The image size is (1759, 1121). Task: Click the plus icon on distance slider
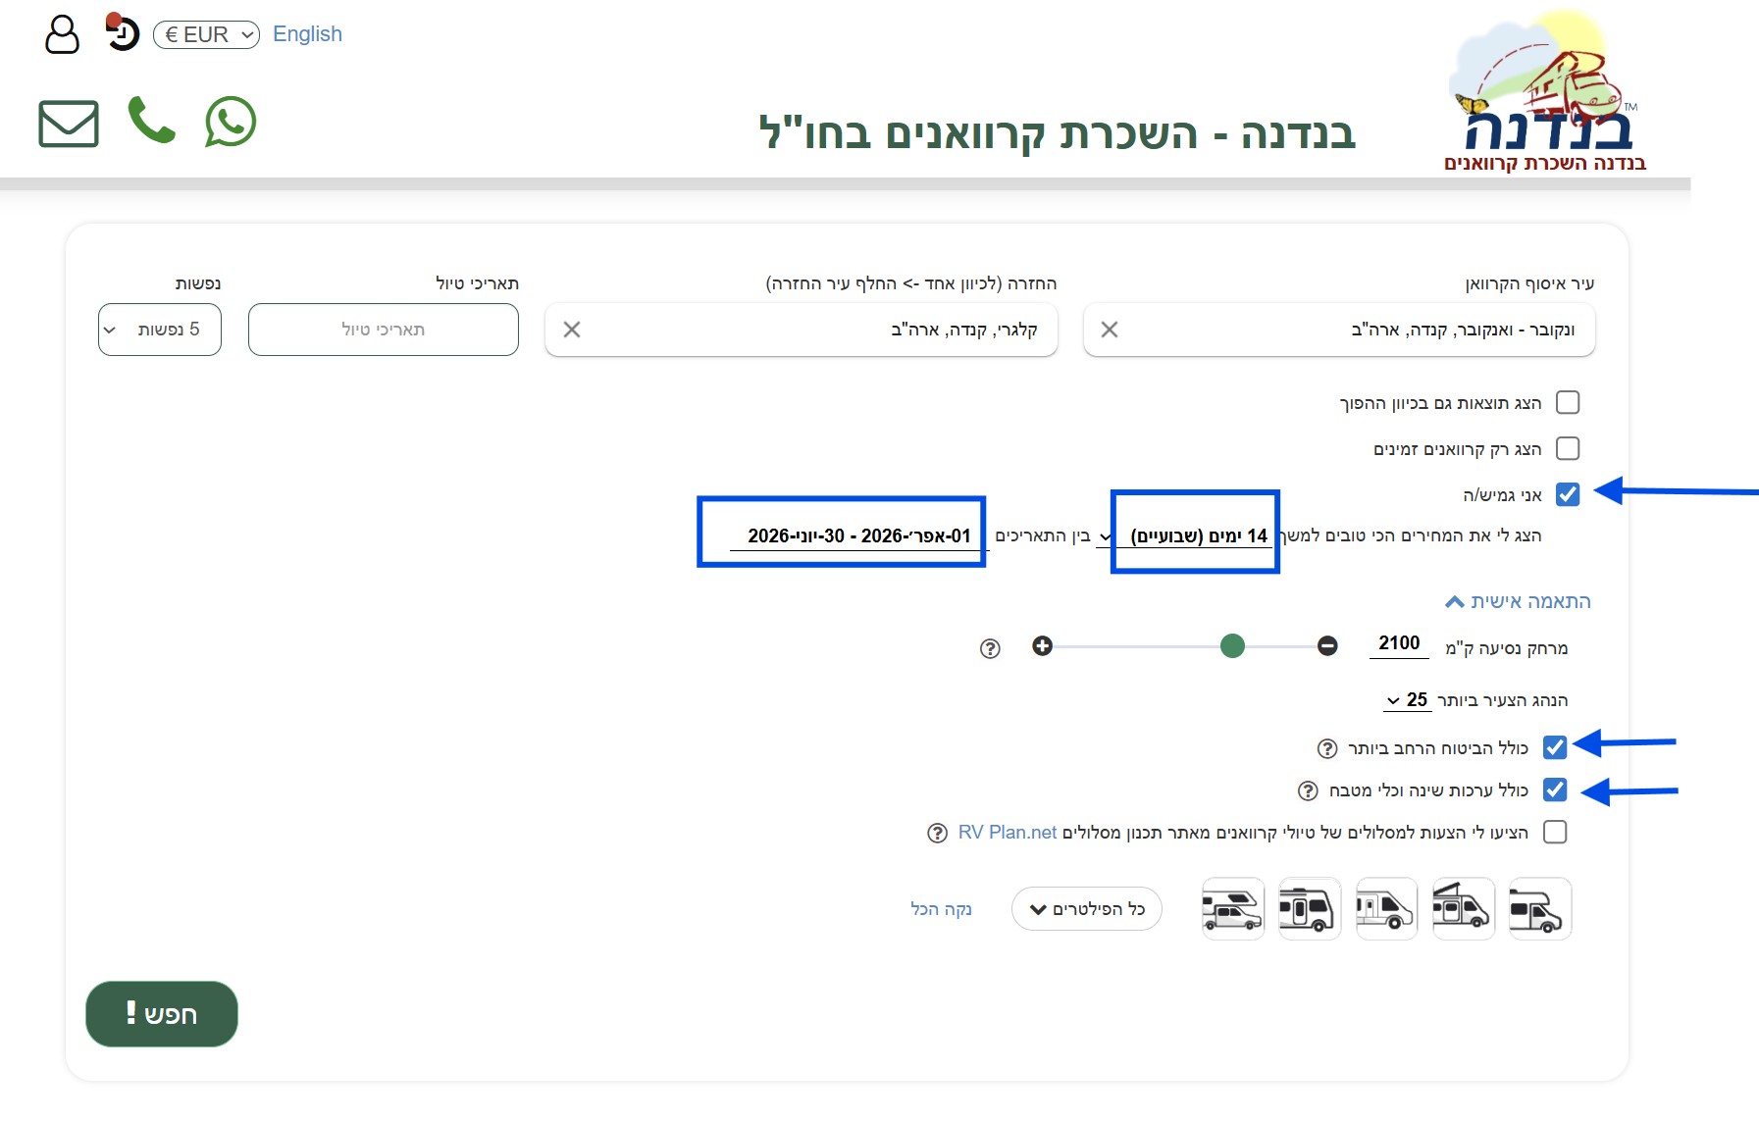(1042, 645)
